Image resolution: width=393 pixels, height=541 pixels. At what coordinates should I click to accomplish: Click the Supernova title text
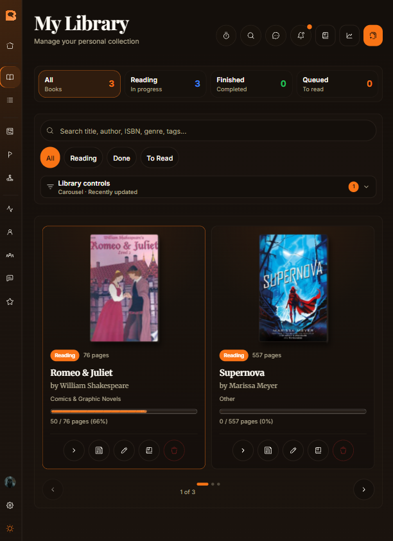click(242, 373)
